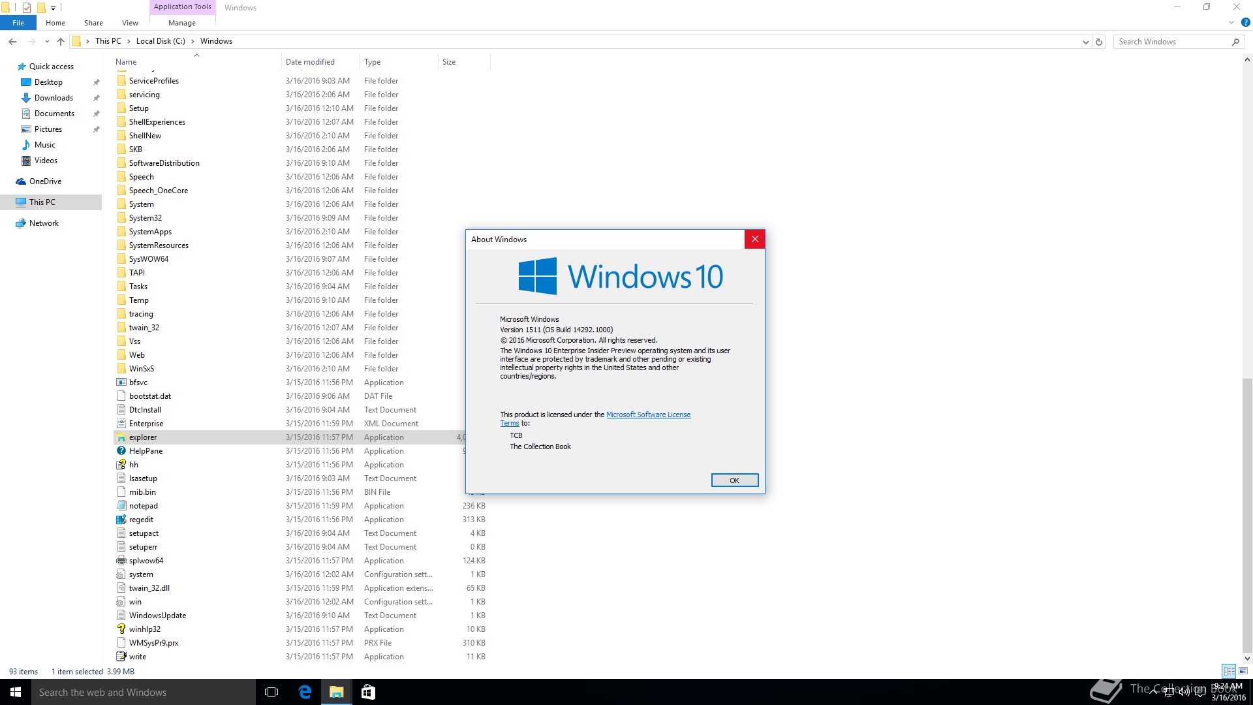Click OK in the About Windows dialog
The height and width of the screenshot is (705, 1253).
[734, 480]
